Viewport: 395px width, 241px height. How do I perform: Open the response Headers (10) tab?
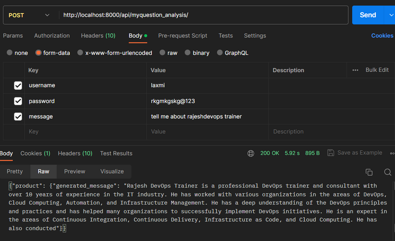[x=75, y=153]
